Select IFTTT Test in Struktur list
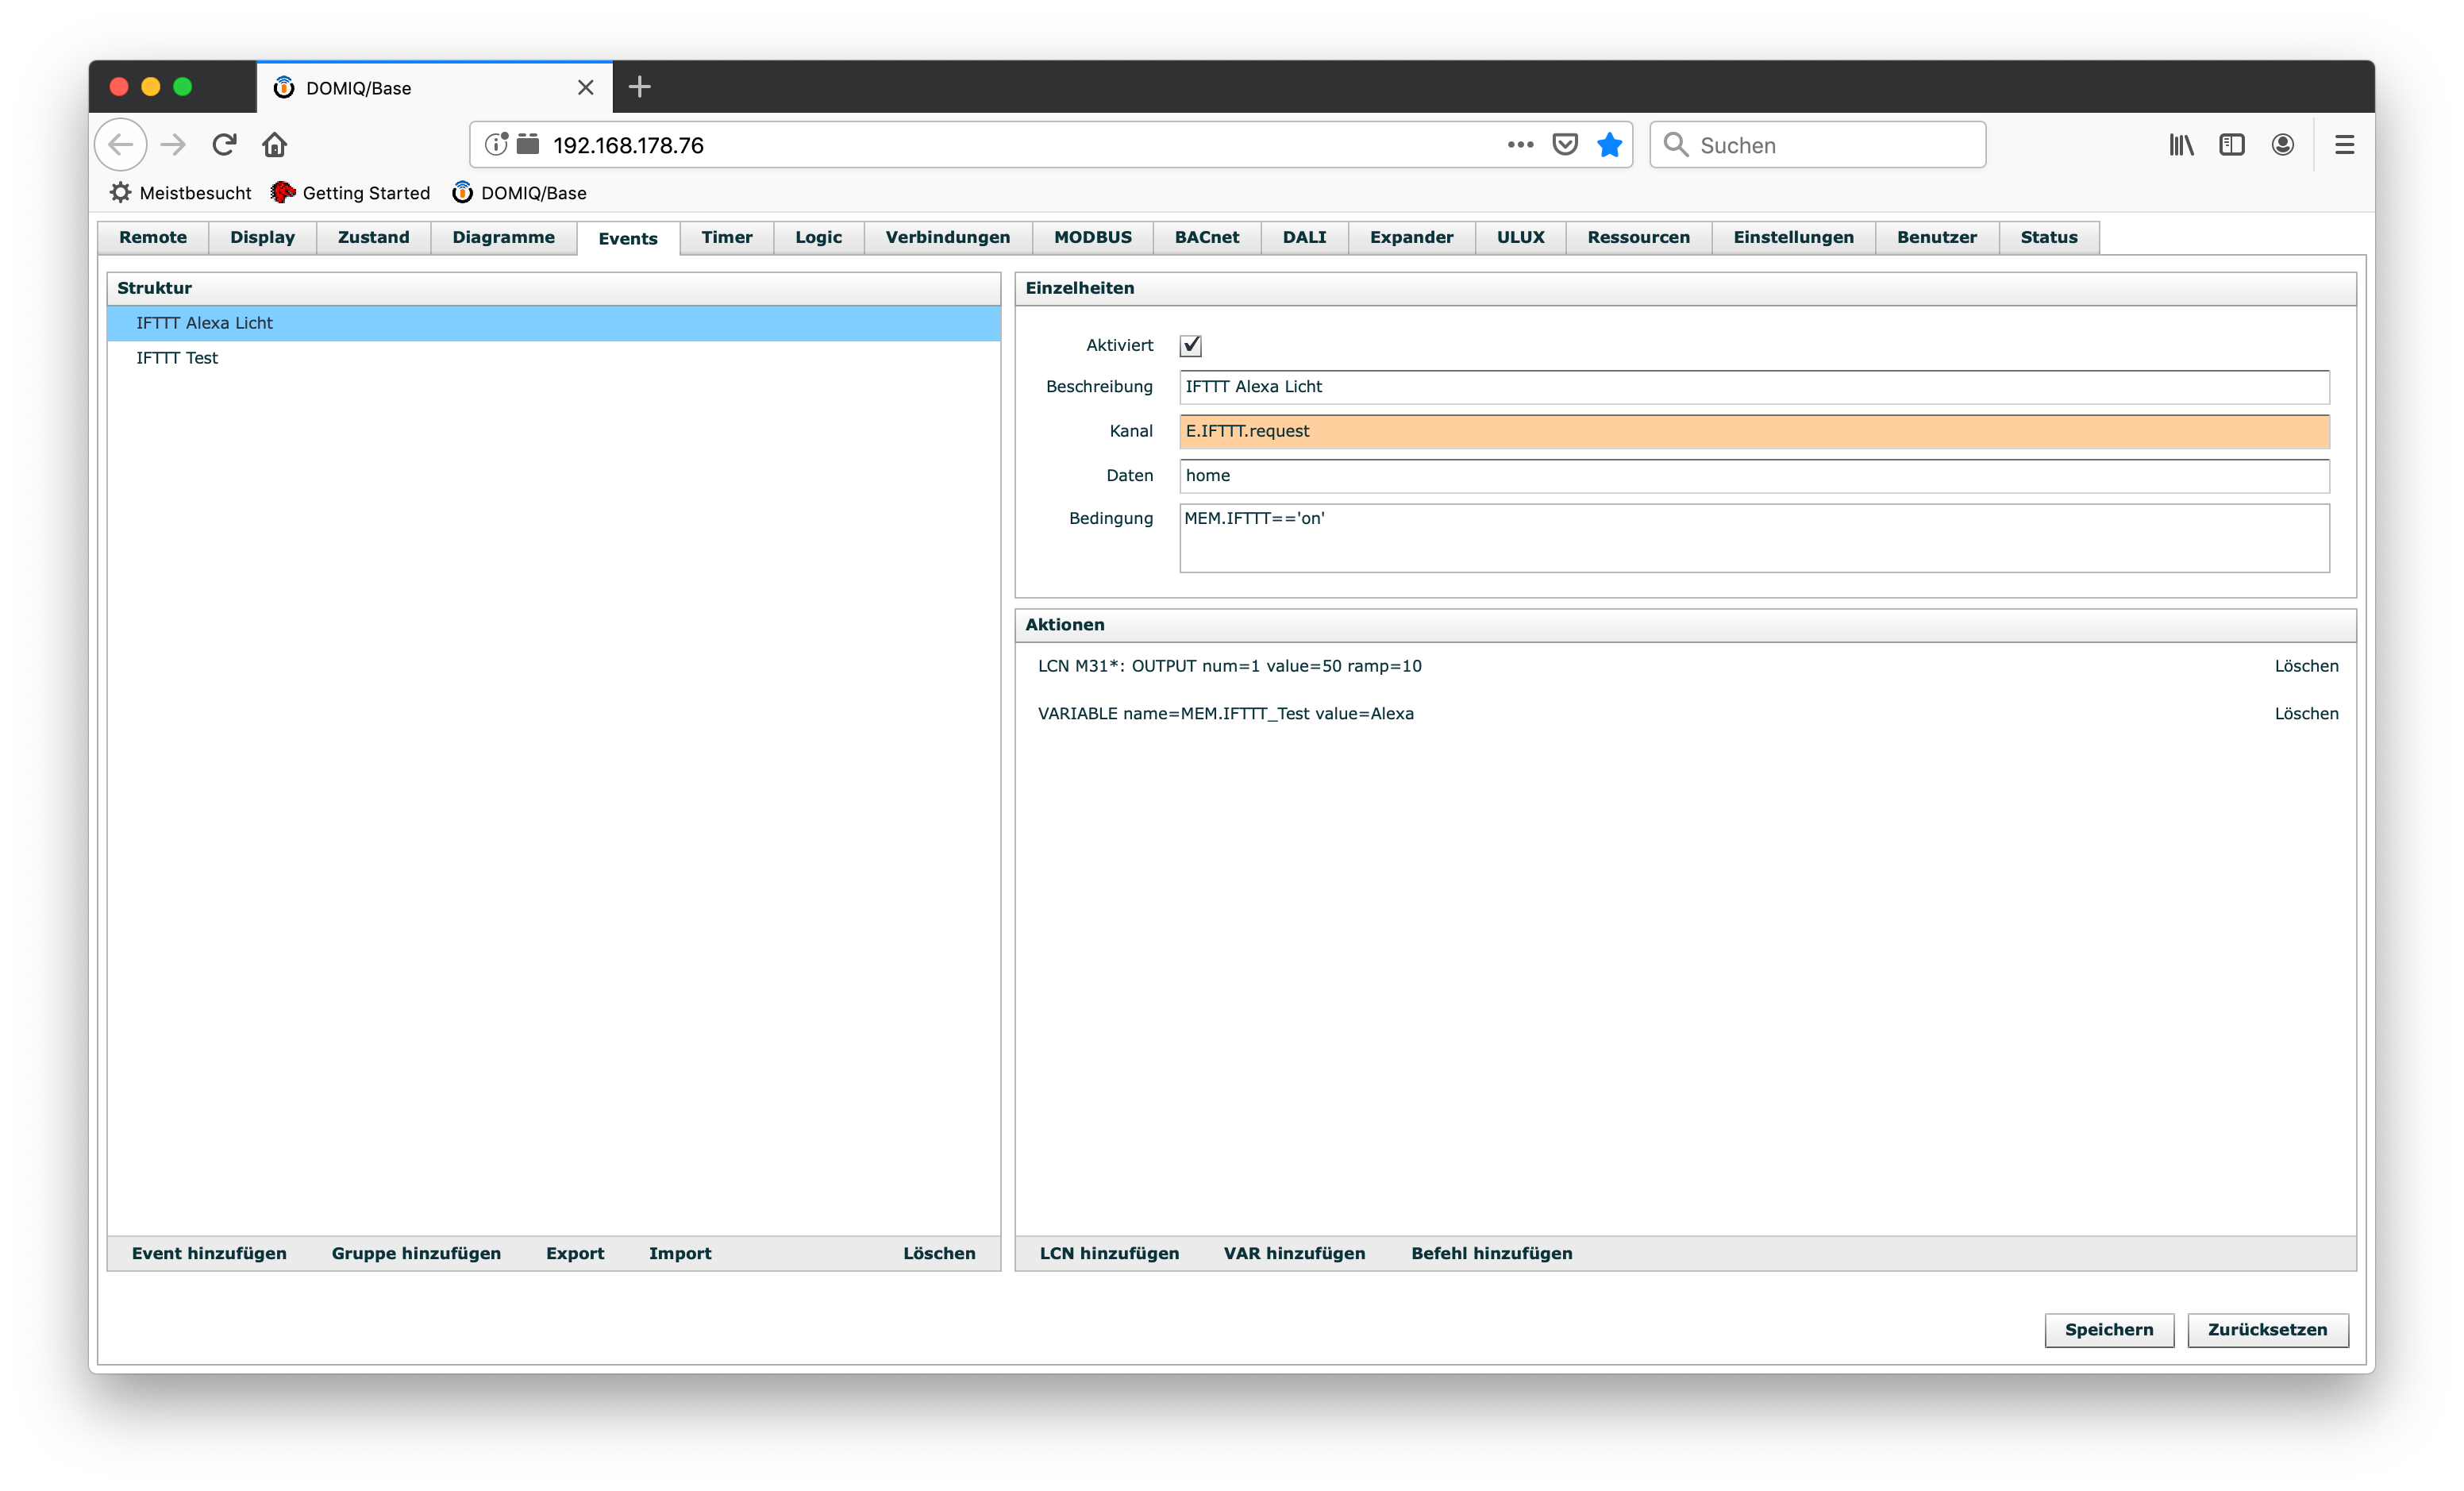This screenshot has height=1491, width=2464. click(x=177, y=358)
